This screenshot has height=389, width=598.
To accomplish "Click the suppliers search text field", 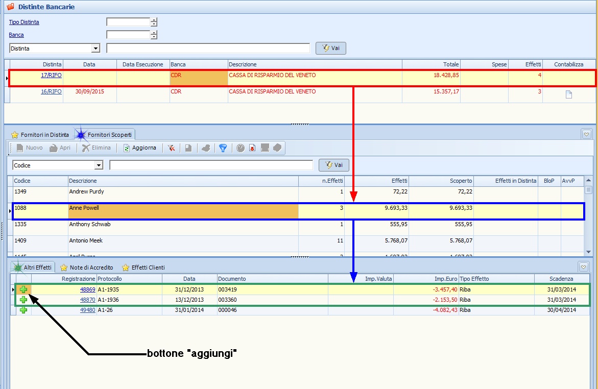I will 211,165.
